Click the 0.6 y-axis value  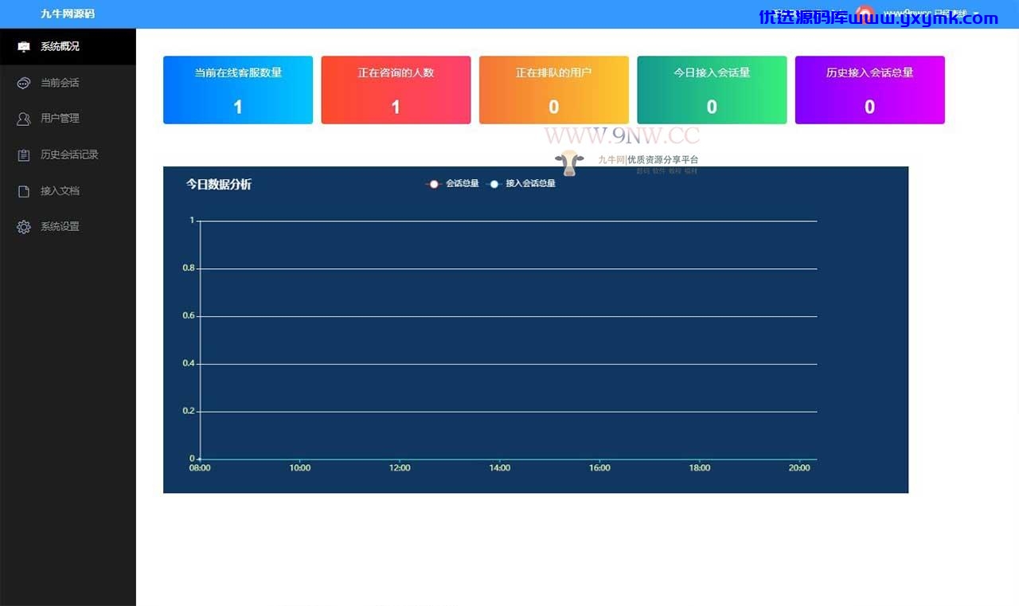[189, 316]
